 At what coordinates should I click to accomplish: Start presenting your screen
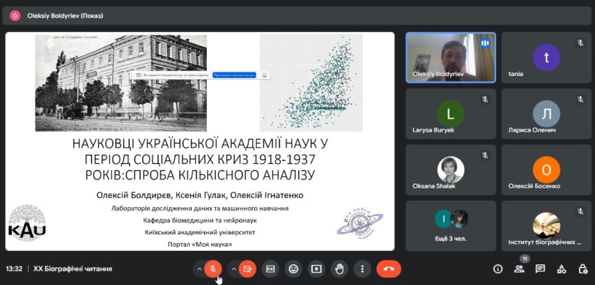pyautogui.click(x=316, y=269)
